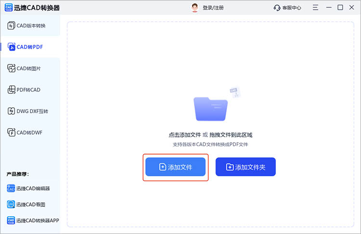Open the hamburger menu icon
The width and height of the screenshot is (361, 234).
pyautogui.click(x=315, y=8)
